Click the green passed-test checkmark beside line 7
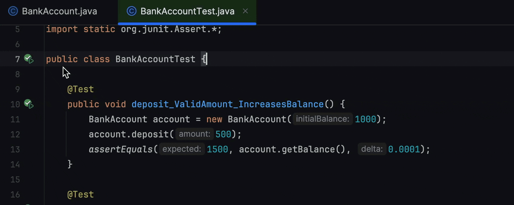 coord(28,57)
